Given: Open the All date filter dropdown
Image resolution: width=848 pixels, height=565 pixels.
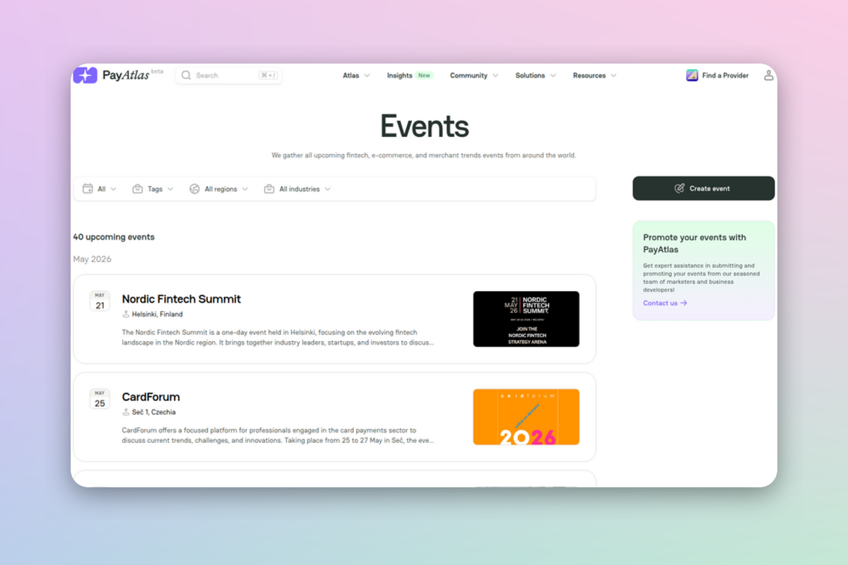Looking at the screenshot, I should tap(100, 189).
